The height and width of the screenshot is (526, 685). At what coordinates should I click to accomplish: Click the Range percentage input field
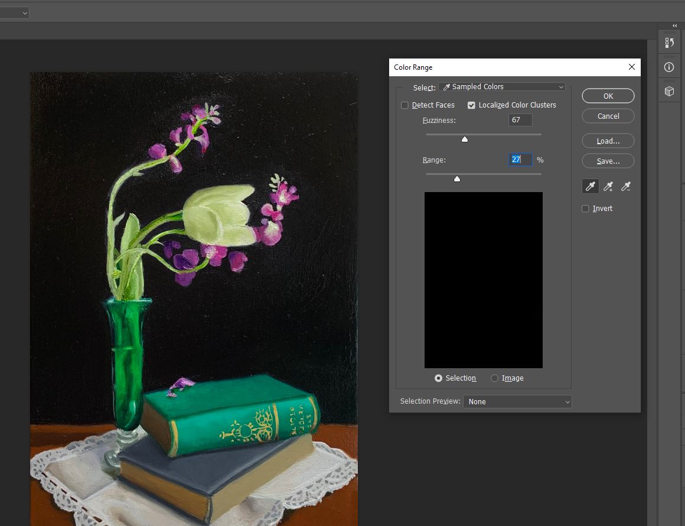pos(520,160)
